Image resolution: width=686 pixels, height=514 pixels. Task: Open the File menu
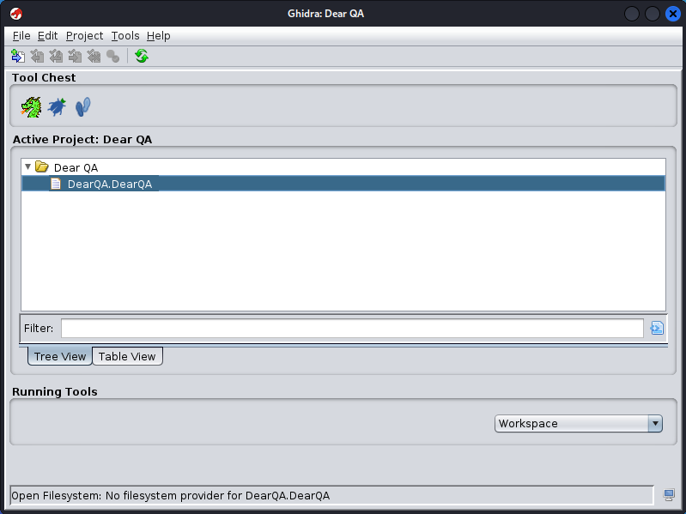pos(21,36)
